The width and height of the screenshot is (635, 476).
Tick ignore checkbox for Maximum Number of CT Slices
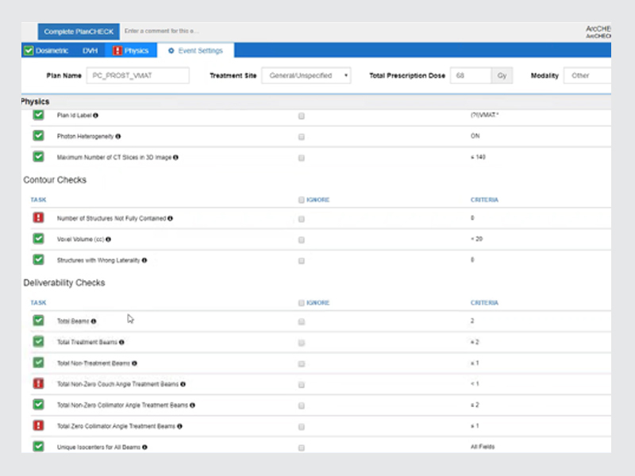pos(302,158)
